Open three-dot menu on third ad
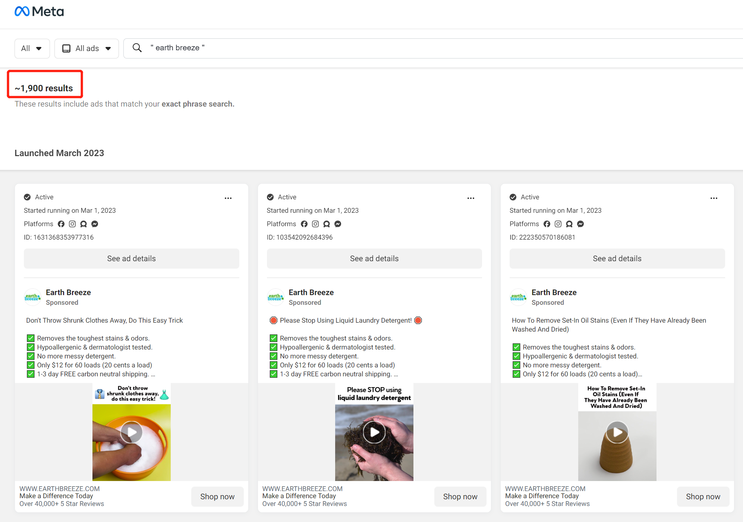This screenshot has width=743, height=522. point(714,198)
